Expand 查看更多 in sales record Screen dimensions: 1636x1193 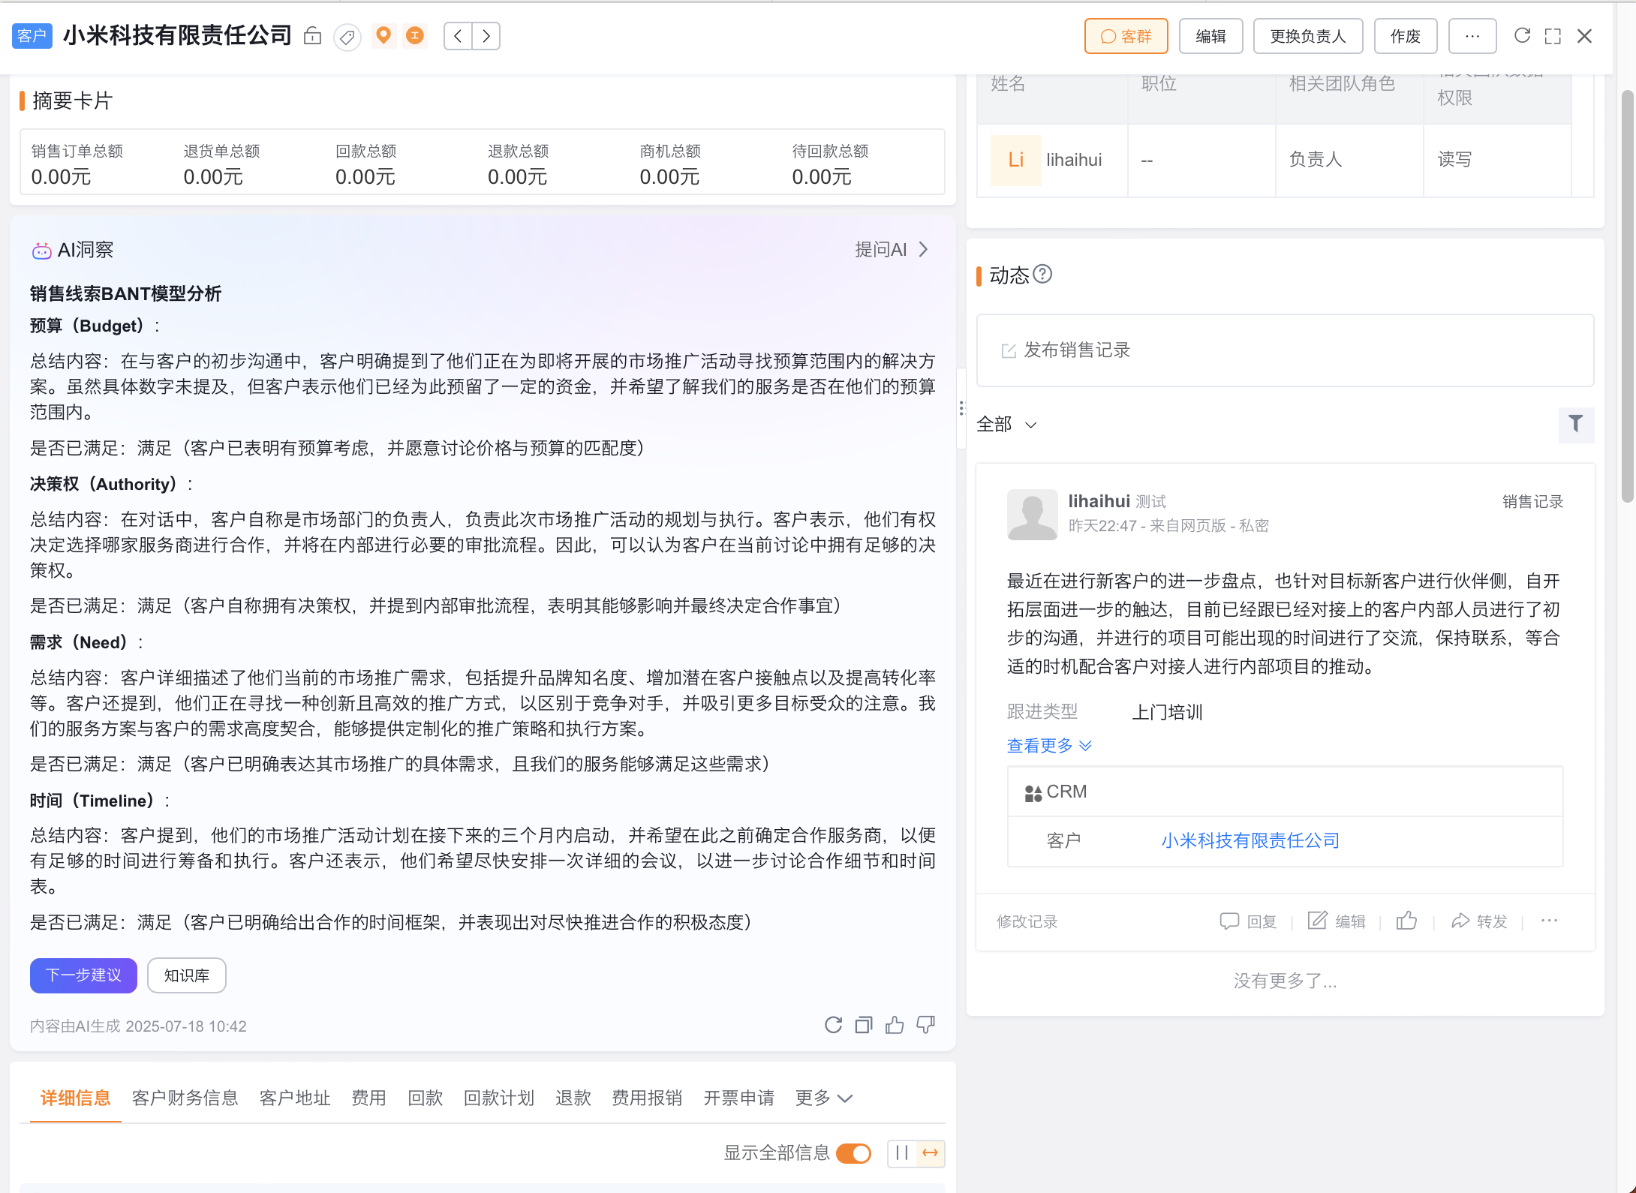(x=1049, y=746)
